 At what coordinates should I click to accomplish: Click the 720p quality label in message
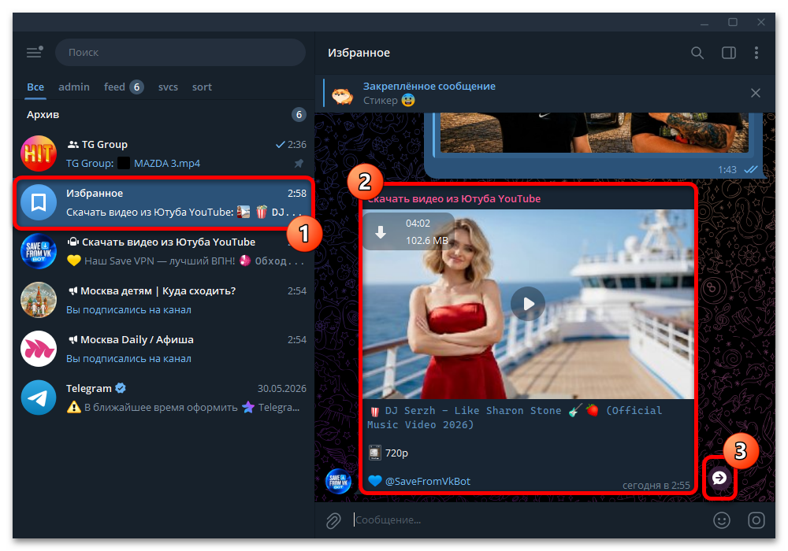coord(396,453)
